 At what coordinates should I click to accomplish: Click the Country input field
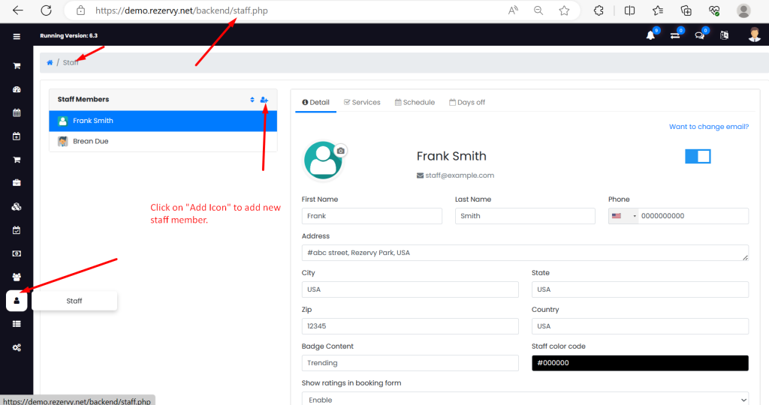tap(640, 326)
